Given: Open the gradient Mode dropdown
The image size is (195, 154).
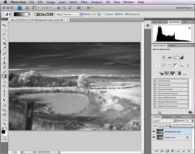Looking at the screenshot, I should (x=73, y=14).
